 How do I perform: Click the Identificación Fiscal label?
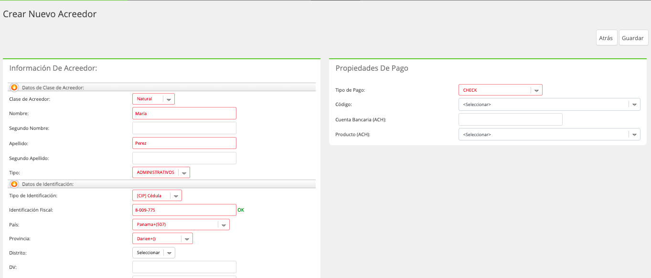tap(31, 210)
